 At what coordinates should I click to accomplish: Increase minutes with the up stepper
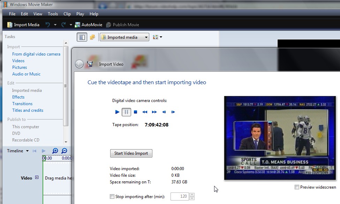[192, 195]
